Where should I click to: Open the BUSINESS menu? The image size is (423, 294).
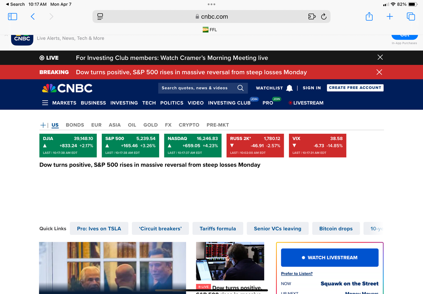pos(93,103)
